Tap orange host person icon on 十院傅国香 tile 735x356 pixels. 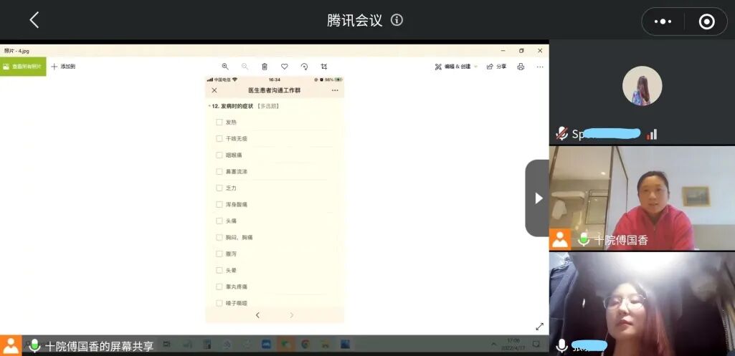point(560,239)
